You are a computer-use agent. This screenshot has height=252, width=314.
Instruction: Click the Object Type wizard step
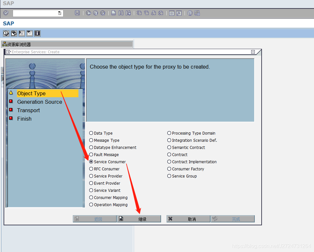click(48, 93)
